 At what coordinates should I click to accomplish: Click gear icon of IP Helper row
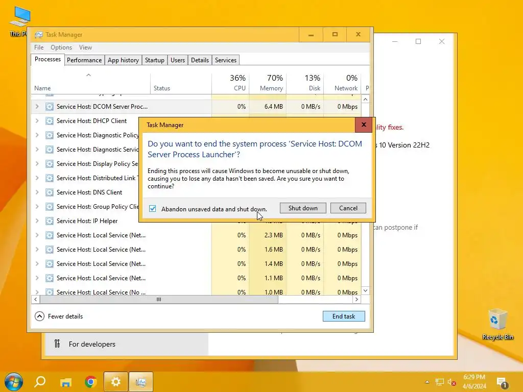[x=50, y=221]
